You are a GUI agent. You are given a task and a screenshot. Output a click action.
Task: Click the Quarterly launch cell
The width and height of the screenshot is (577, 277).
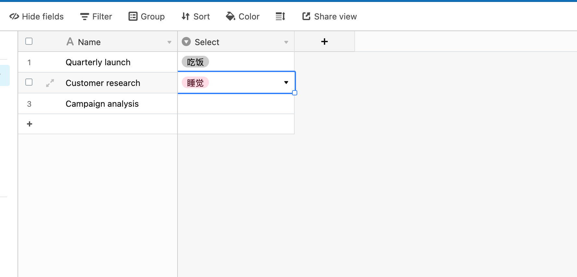(98, 62)
